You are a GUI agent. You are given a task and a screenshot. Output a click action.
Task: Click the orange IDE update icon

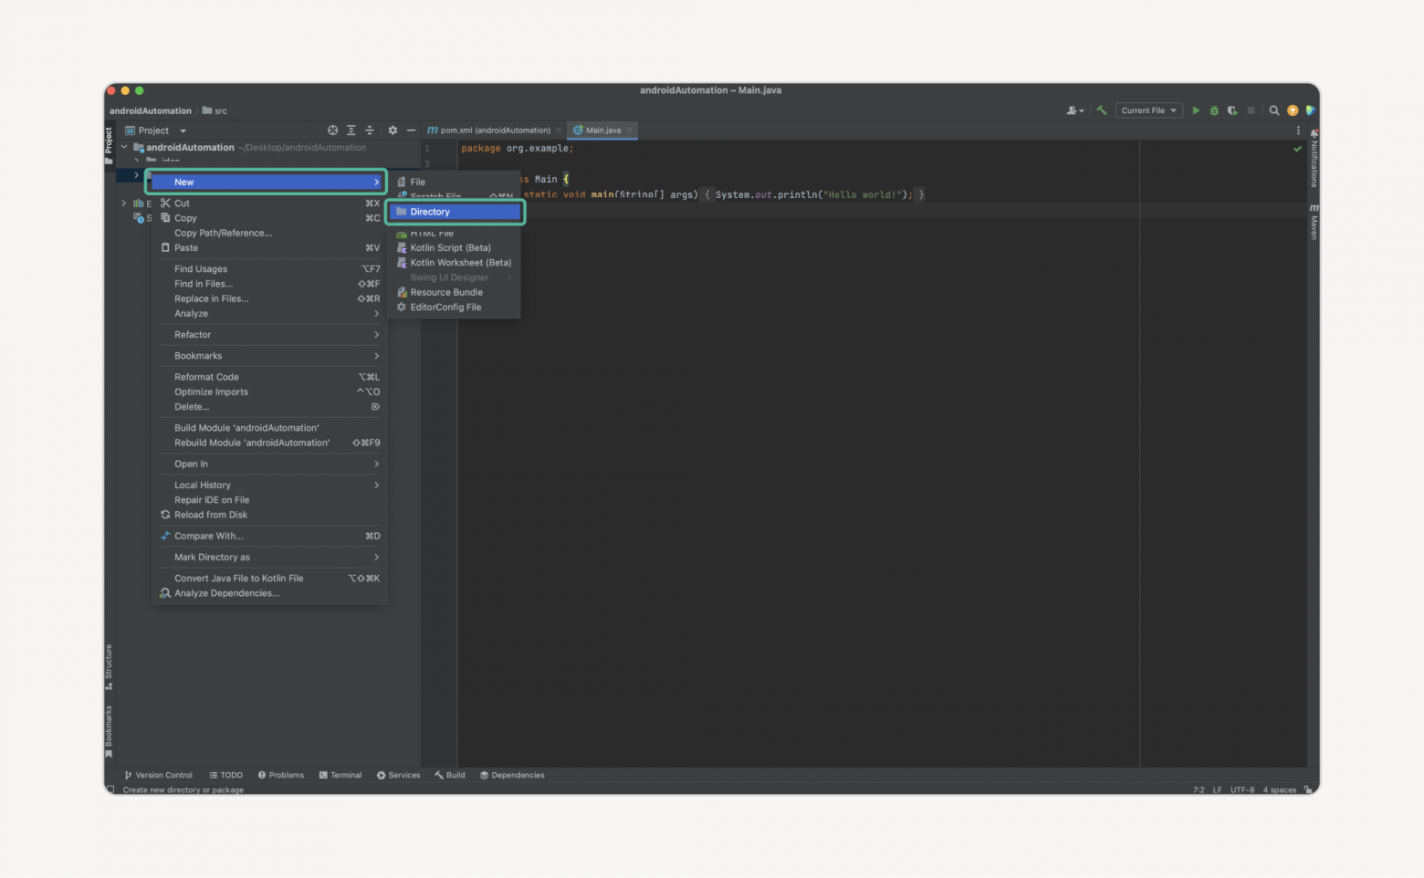[1293, 110]
